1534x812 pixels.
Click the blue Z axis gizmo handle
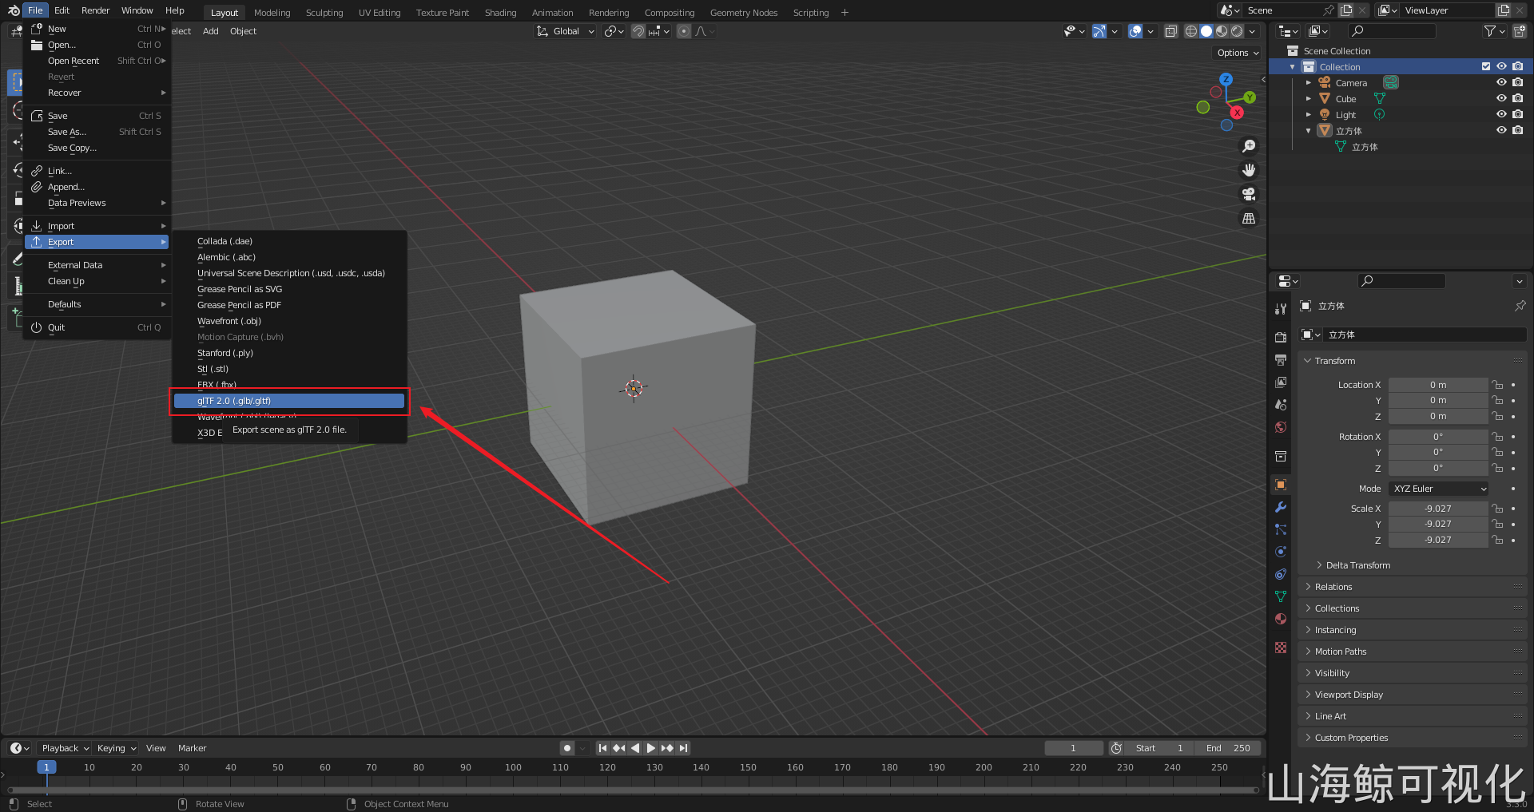coord(1226,79)
